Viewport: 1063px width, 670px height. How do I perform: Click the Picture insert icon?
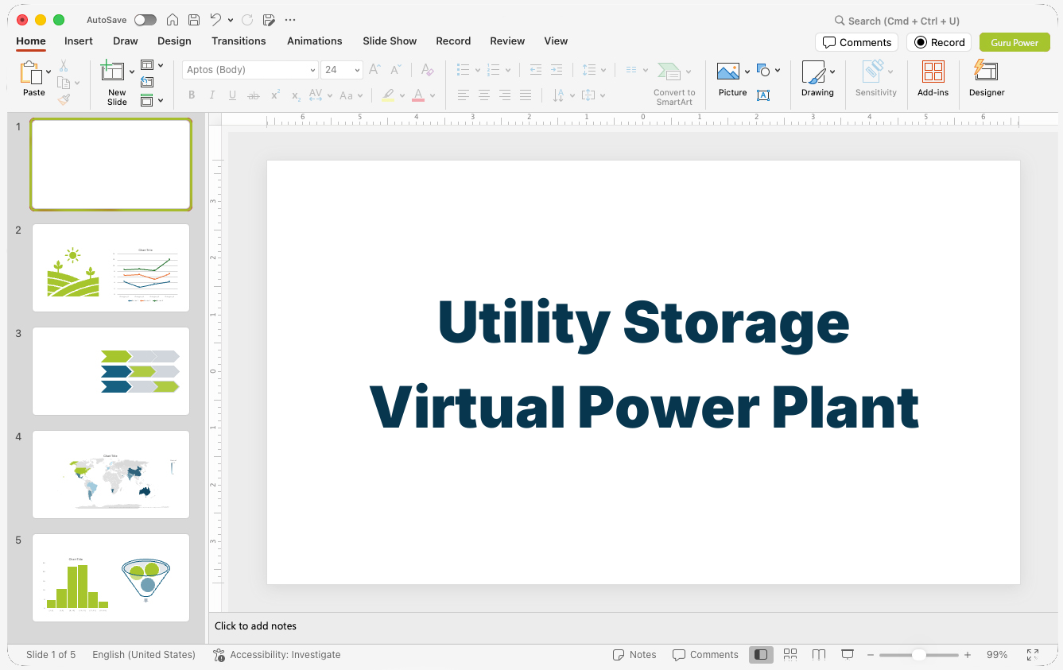728,72
